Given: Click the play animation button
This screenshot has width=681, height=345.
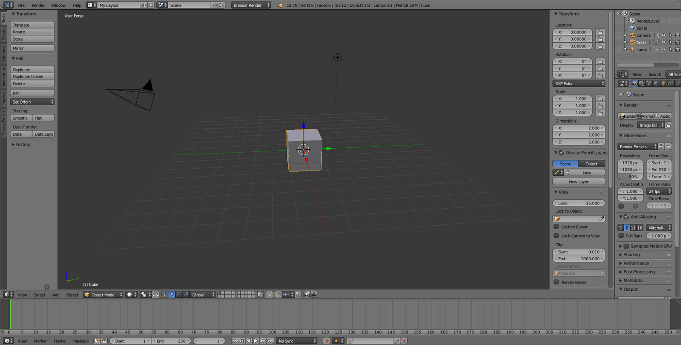Looking at the screenshot, I should tap(256, 341).
